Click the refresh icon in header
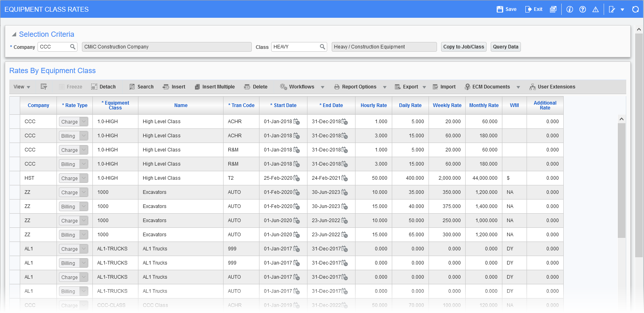The image size is (644, 313). [x=635, y=9]
